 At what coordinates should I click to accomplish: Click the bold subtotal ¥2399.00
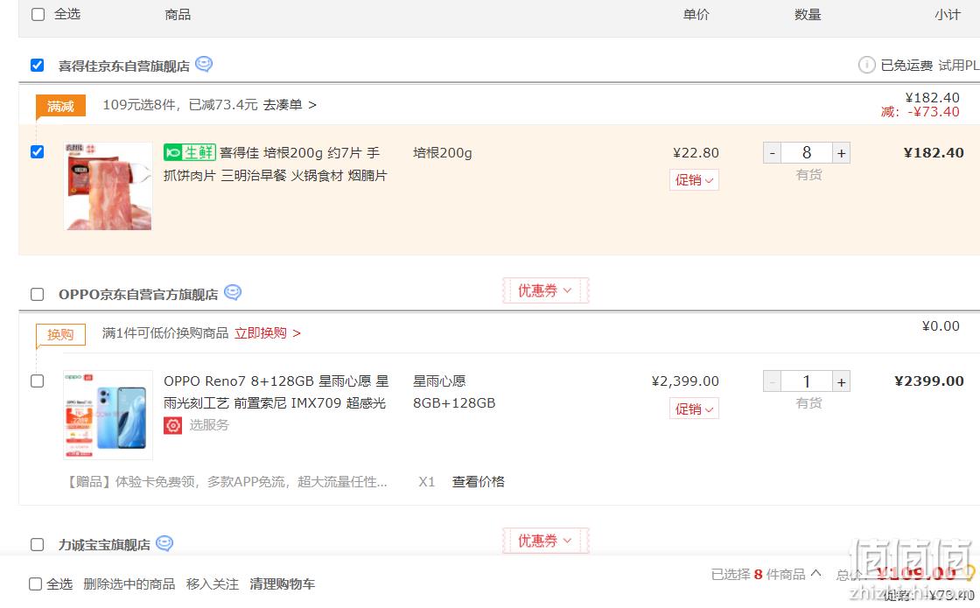929,381
